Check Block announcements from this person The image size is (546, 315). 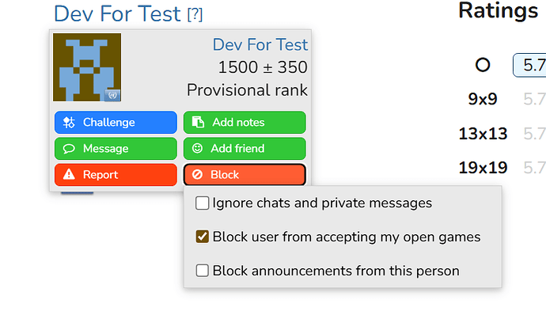click(x=202, y=271)
